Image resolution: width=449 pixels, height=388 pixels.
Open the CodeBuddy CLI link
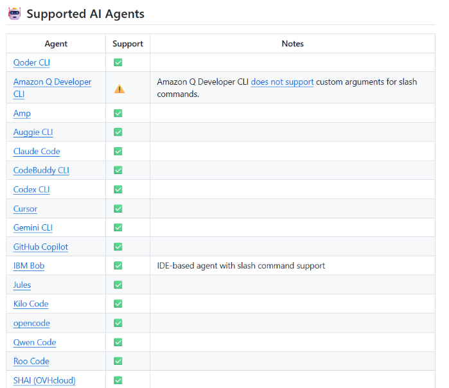pyautogui.click(x=41, y=170)
